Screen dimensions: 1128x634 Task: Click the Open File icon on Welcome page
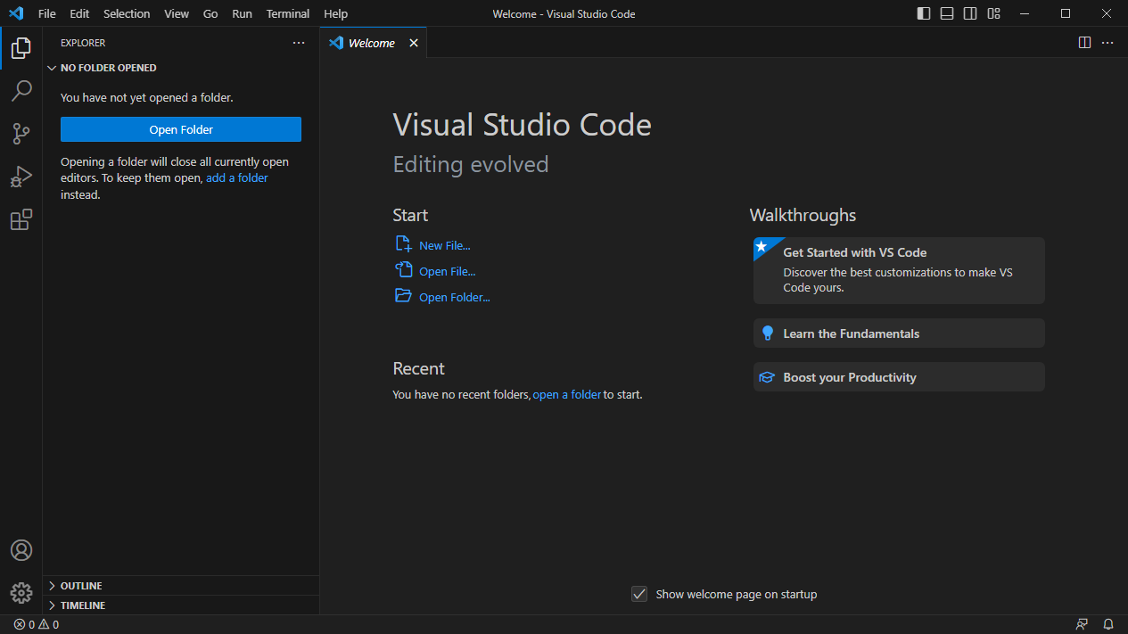tap(403, 270)
